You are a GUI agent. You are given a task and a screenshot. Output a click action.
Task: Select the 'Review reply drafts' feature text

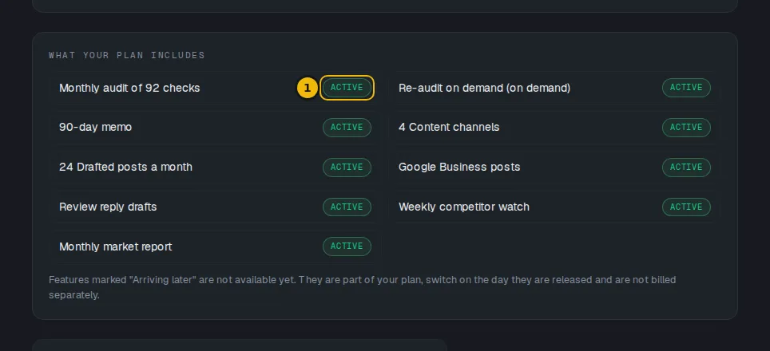pos(108,207)
